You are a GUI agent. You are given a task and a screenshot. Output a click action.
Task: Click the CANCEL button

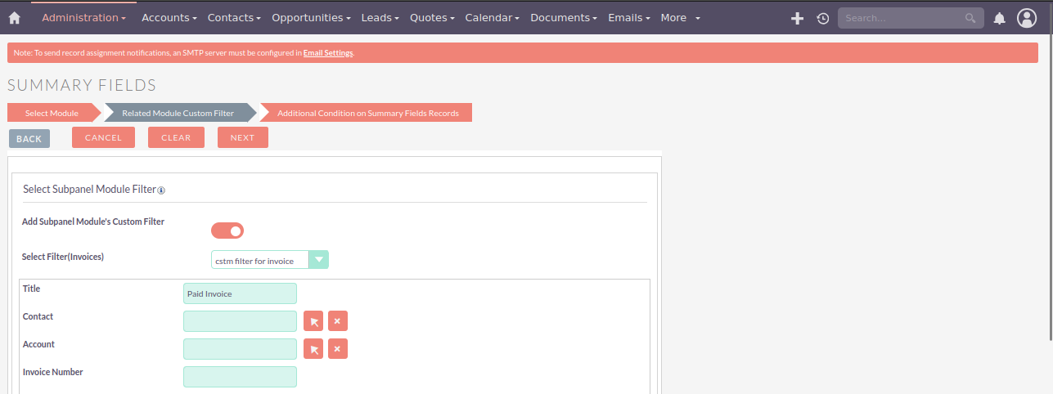pyautogui.click(x=103, y=137)
